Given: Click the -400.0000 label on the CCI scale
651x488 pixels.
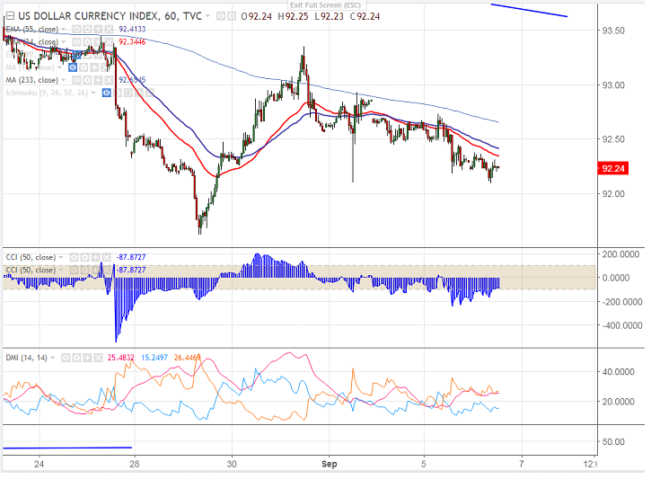Looking at the screenshot, I should pos(622,325).
